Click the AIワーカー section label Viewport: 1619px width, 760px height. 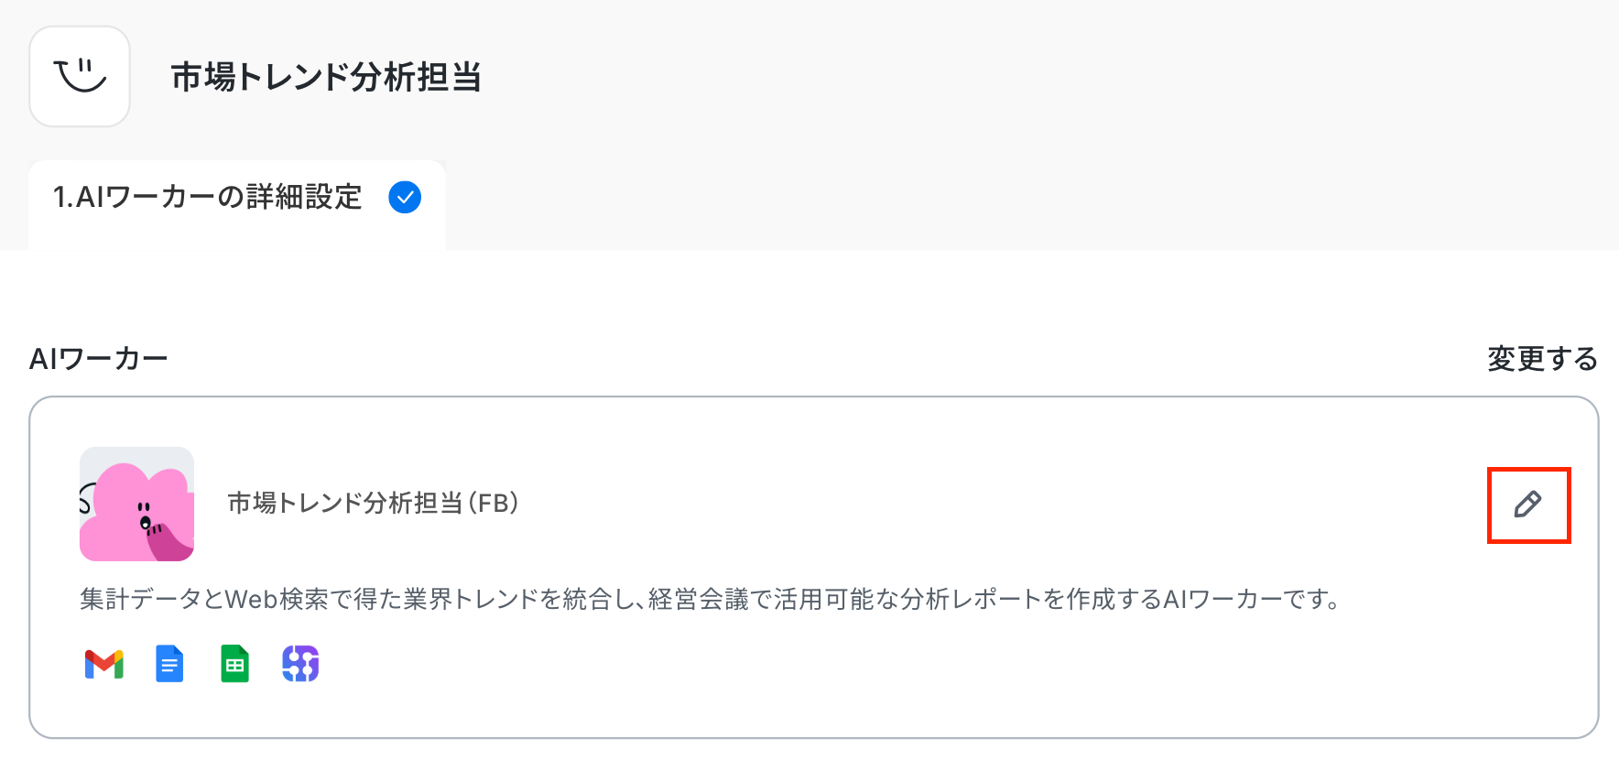(99, 358)
